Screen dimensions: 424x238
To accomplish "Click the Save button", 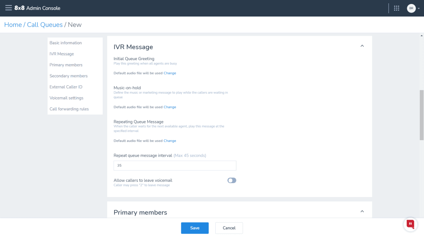I will pos(195,228).
